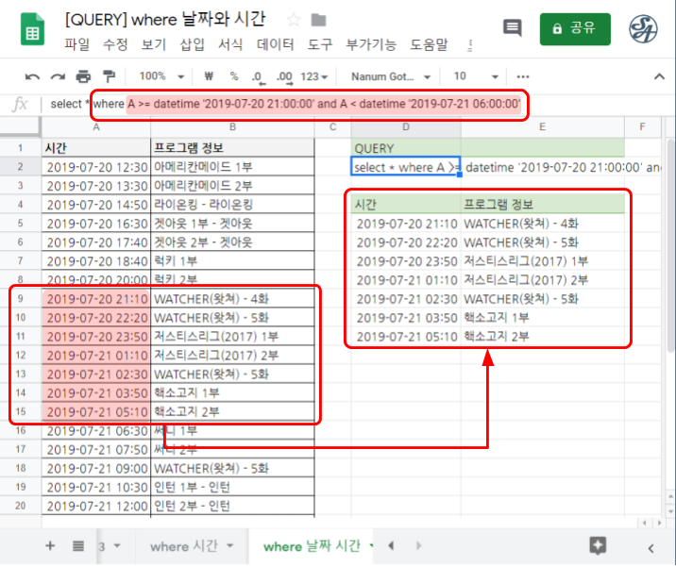Activate the paint format tool
The image size is (676, 566).
coord(110,76)
